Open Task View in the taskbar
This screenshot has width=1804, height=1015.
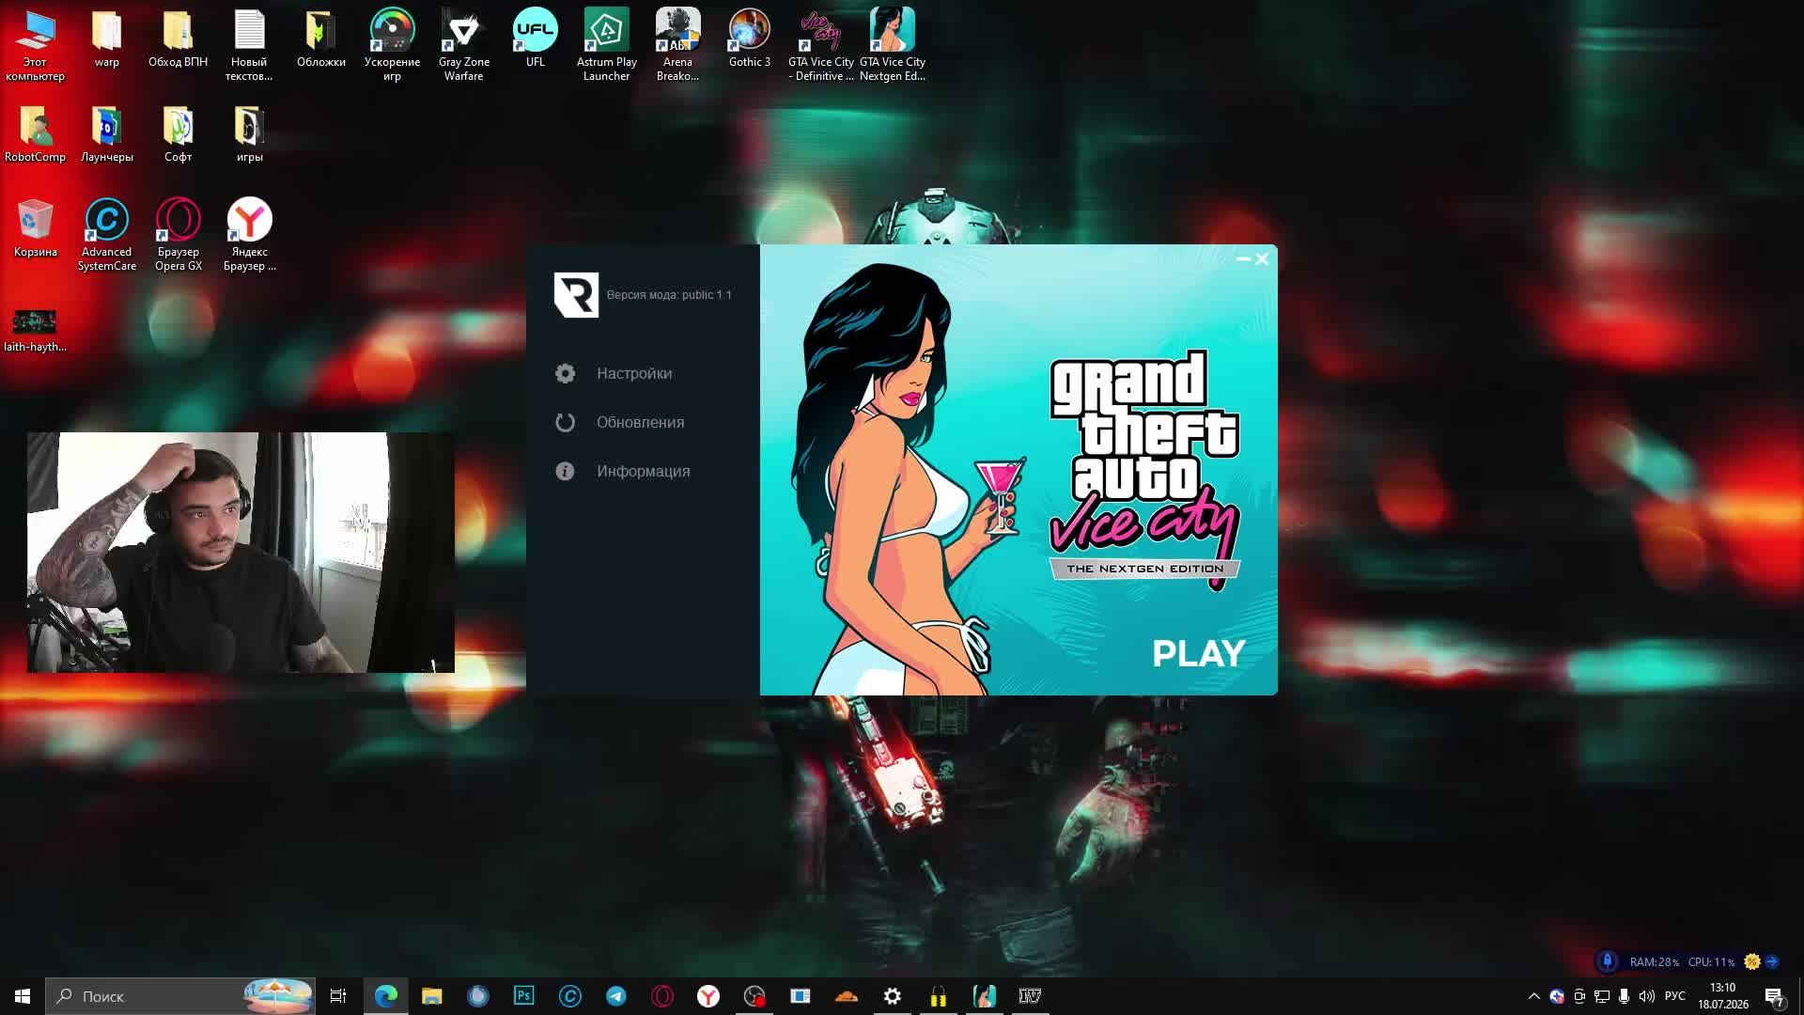[338, 996]
